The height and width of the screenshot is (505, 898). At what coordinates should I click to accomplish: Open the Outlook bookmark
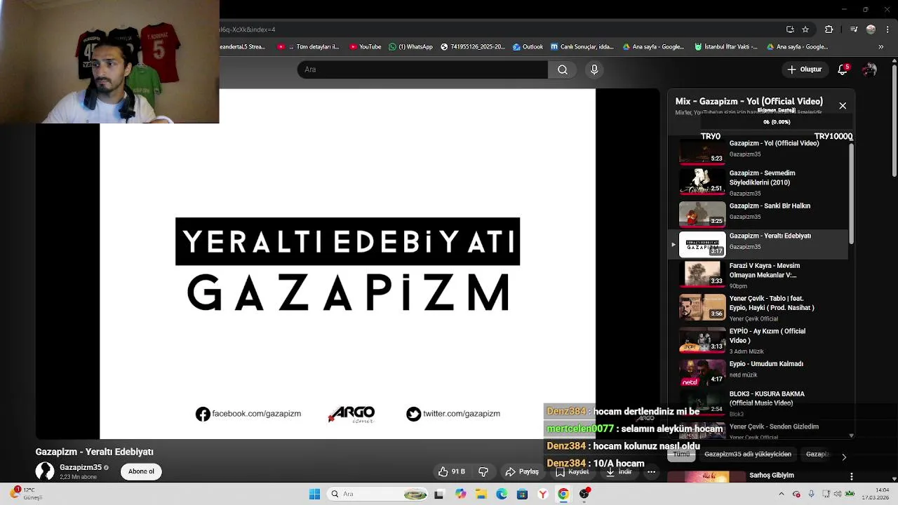pos(528,47)
